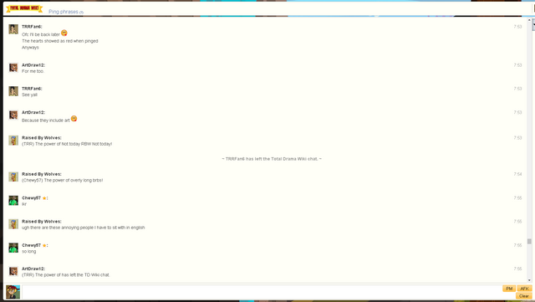The width and height of the screenshot is (535, 302).
Task: Click Raised By Wolves' username above "annoying people"
Action: click(x=42, y=222)
